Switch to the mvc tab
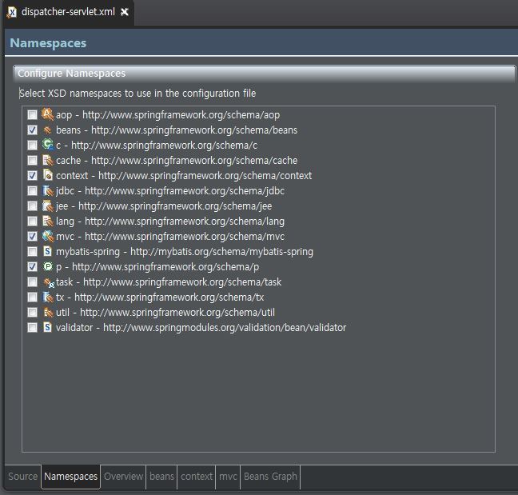The width and height of the screenshot is (518, 495). pos(228,476)
